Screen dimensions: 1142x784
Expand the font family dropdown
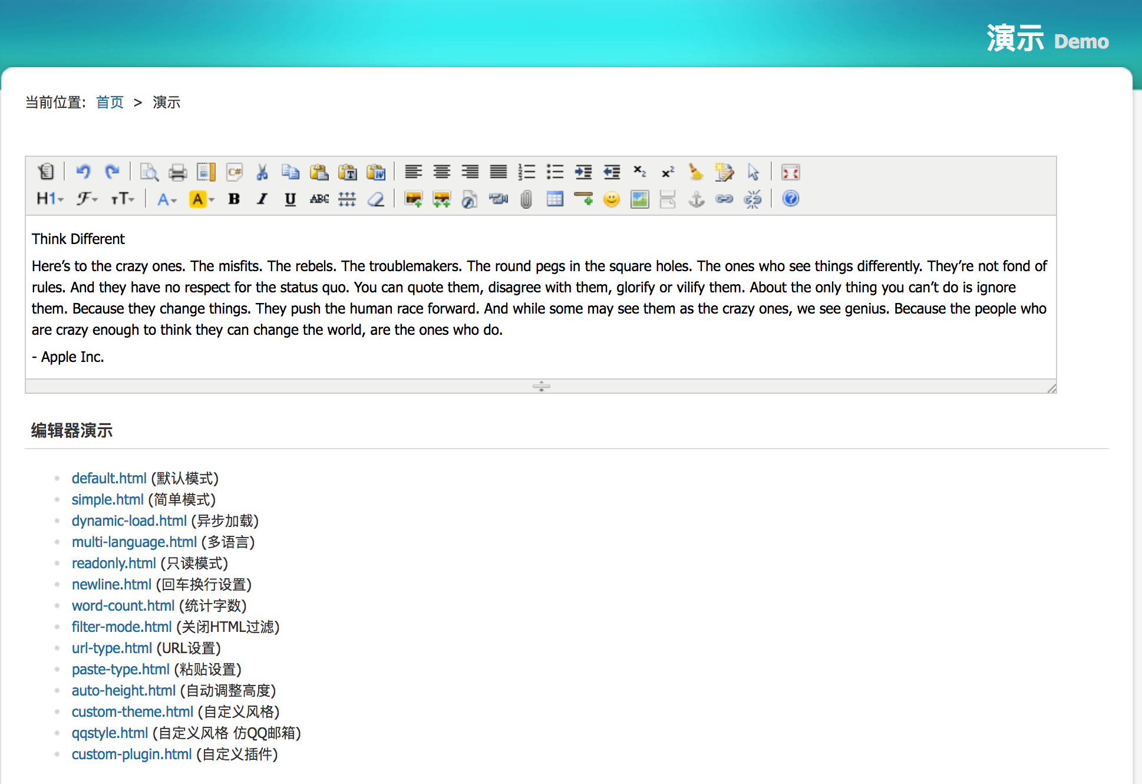(x=87, y=199)
